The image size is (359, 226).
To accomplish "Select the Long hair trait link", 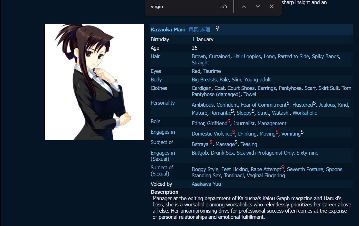I will click(269, 56).
